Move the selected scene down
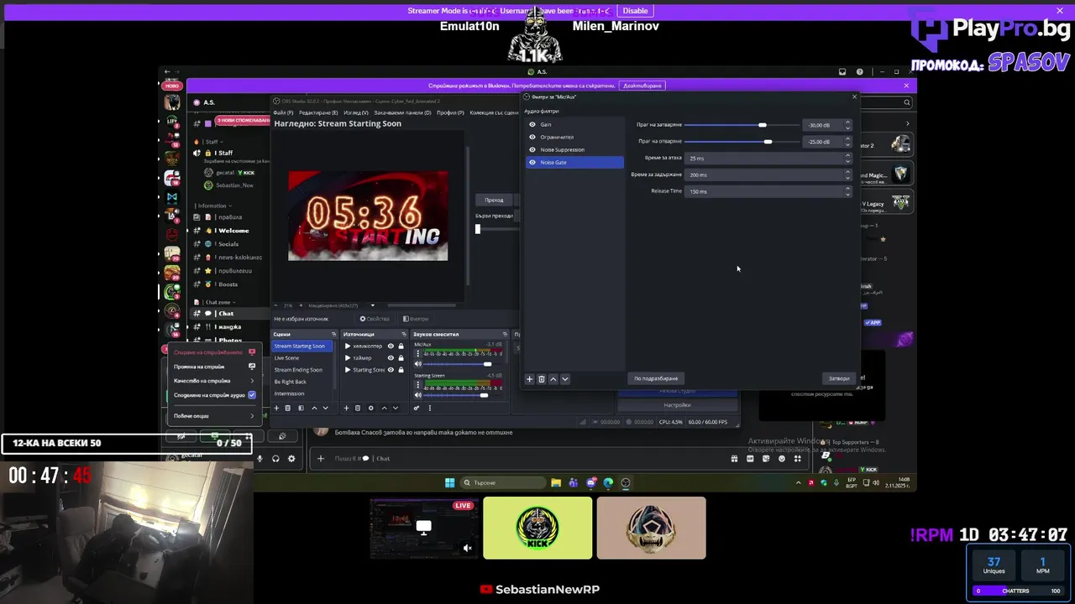Viewport: 1075px width, 604px height. (x=325, y=408)
